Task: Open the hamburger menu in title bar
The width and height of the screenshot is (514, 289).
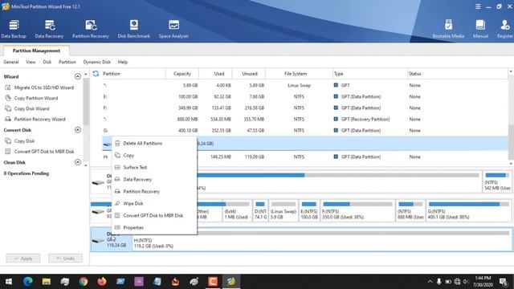Action: [x=478, y=6]
